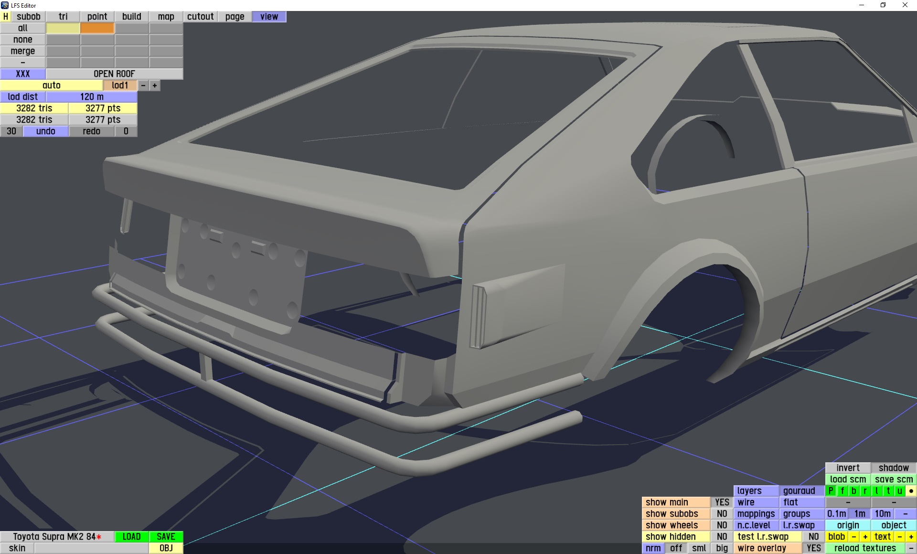This screenshot has width=917, height=554.
Task: Open the map tab
Action: (x=166, y=17)
